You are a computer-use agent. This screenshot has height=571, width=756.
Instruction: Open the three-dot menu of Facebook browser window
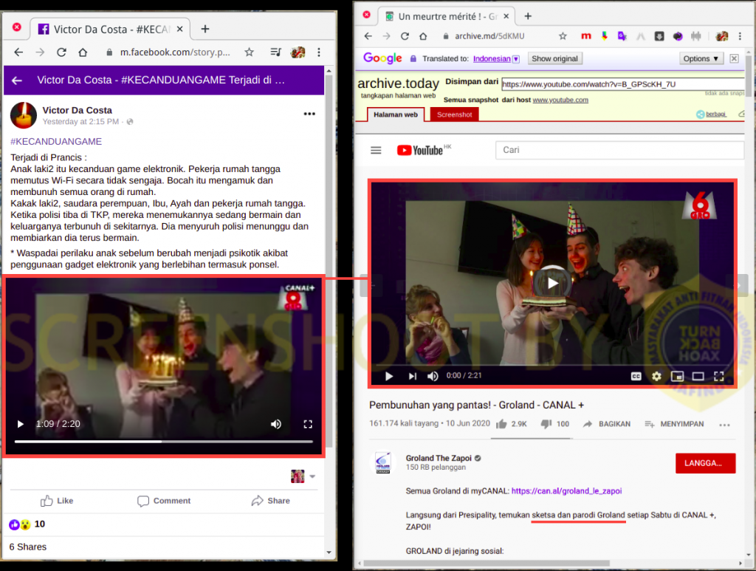click(319, 52)
